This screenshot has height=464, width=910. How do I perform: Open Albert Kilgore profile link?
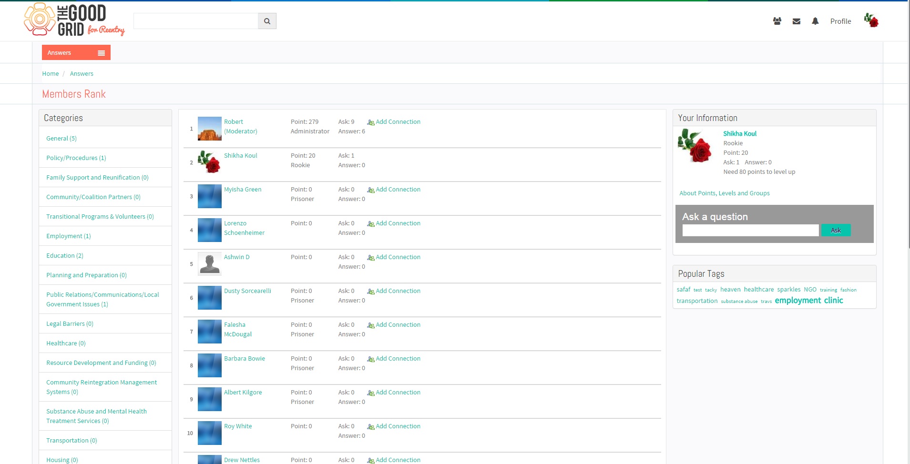[243, 393]
